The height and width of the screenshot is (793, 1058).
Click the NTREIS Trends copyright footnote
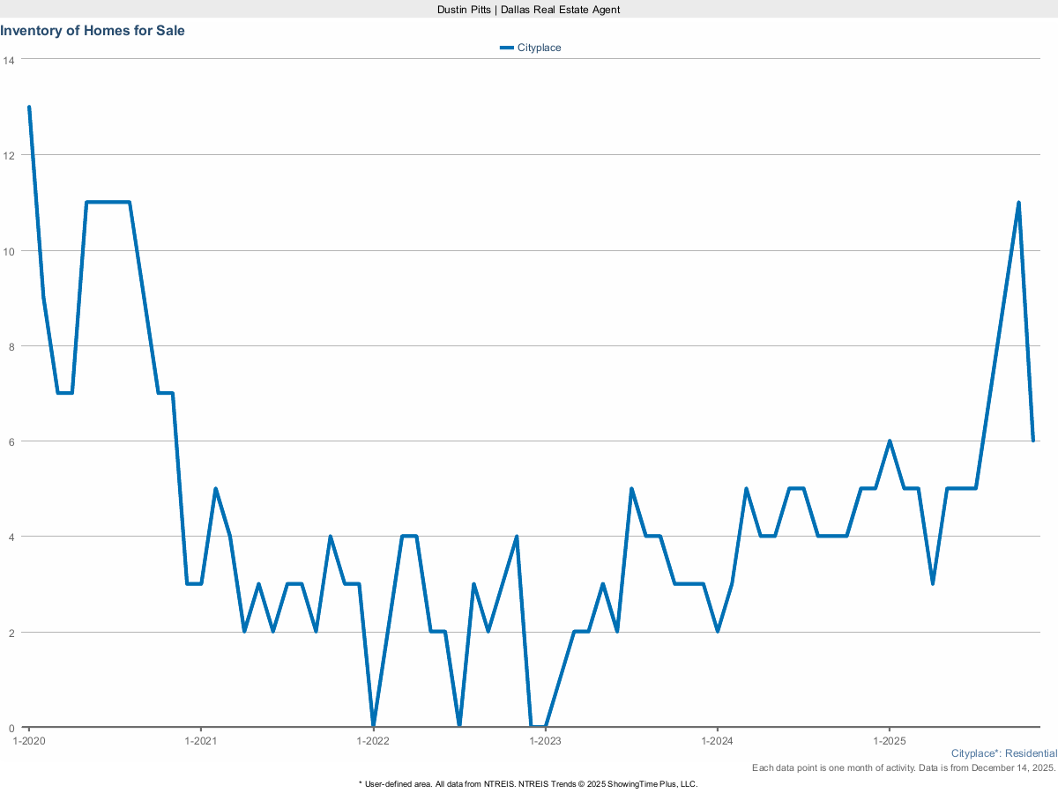529,783
